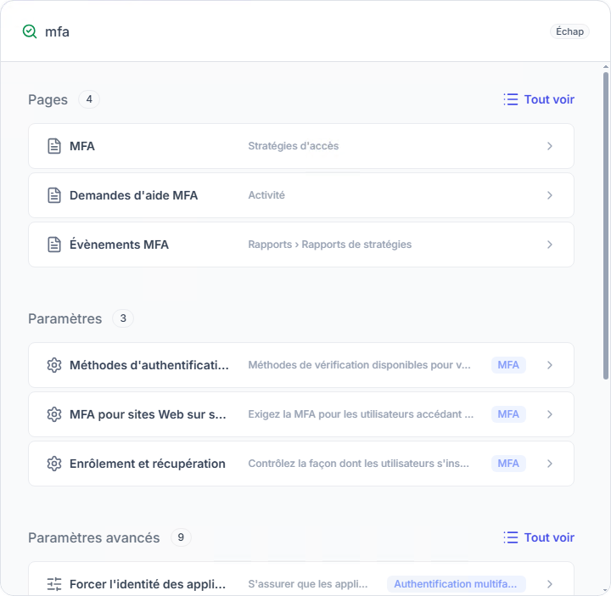This screenshot has height=596, width=611.
Task: Click MFA tag in 'Méthodes d'authentificati...' row
Action: 508,365
